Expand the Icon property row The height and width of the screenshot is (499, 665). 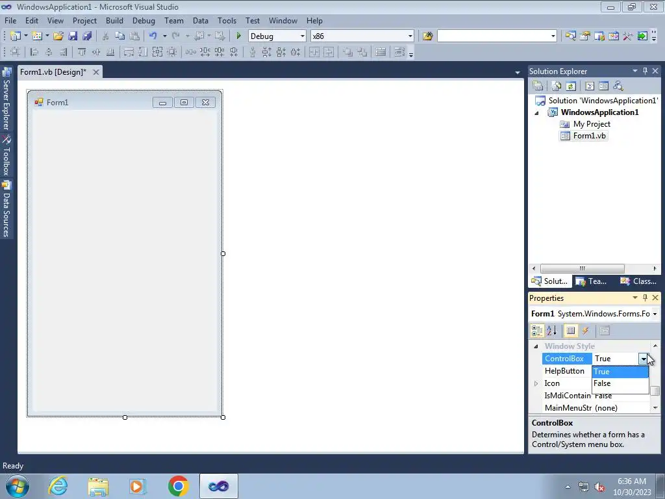click(x=536, y=383)
